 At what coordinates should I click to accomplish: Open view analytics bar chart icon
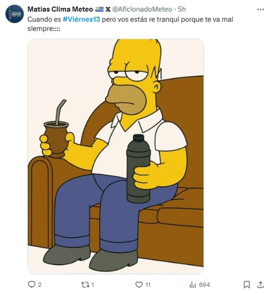pos(193,285)
